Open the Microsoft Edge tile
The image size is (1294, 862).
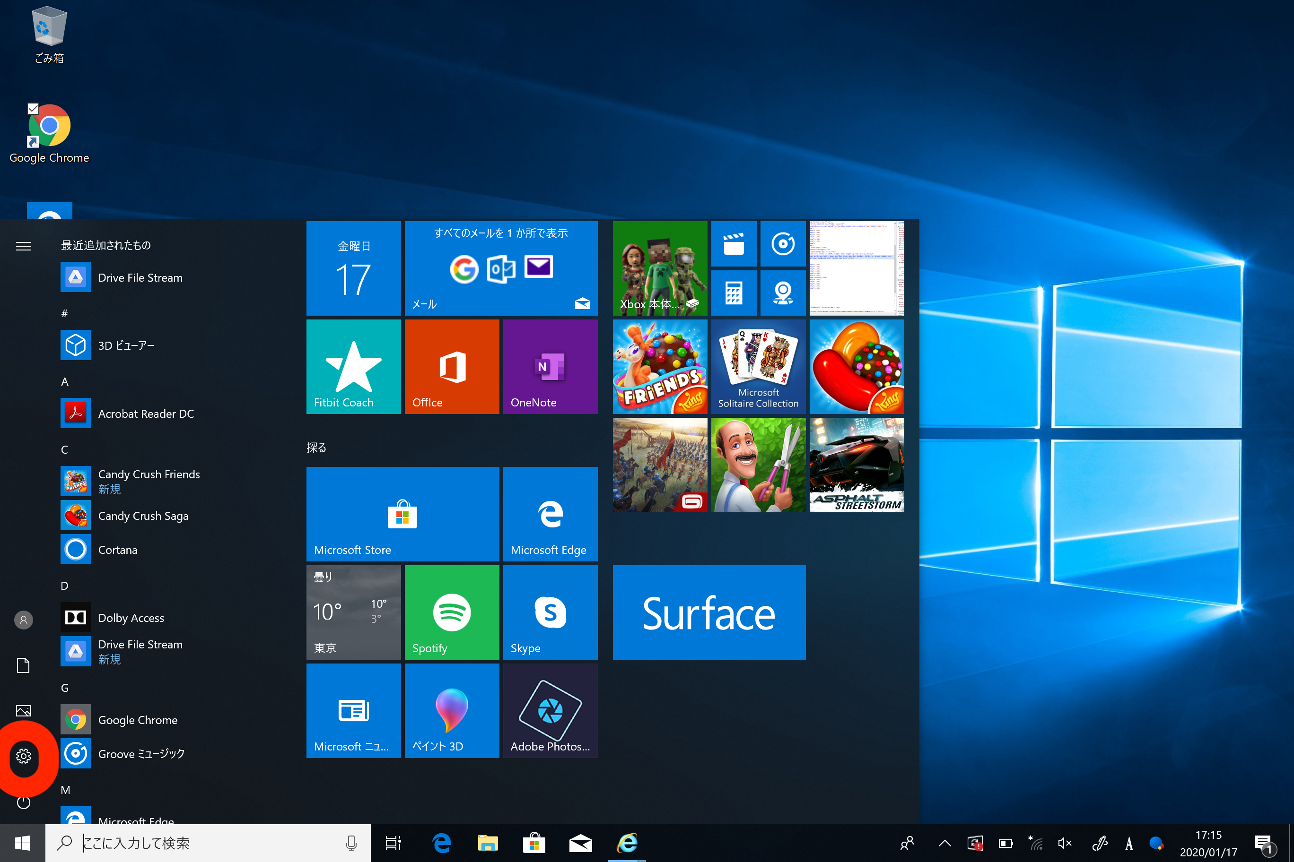tap(550, 514)
